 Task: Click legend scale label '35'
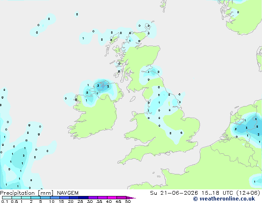99,201
